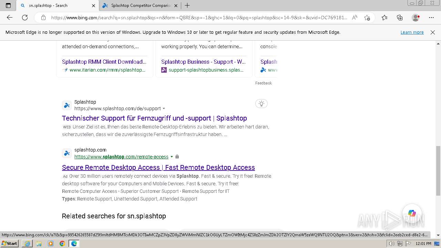
Task: Click the lightbulb insights icon
Action: pyautogui.click(x=261, y=104)
